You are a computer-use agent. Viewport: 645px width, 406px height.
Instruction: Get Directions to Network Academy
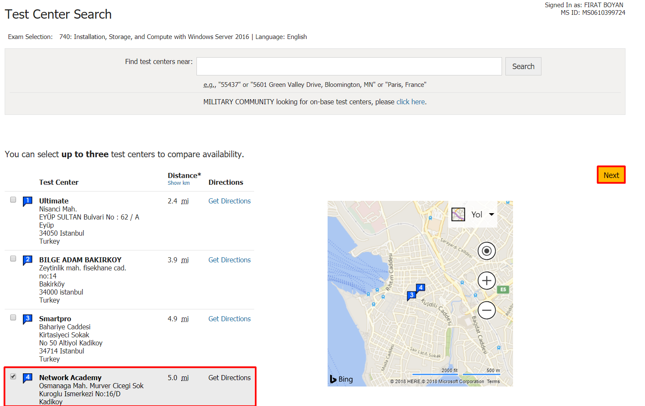230,378
